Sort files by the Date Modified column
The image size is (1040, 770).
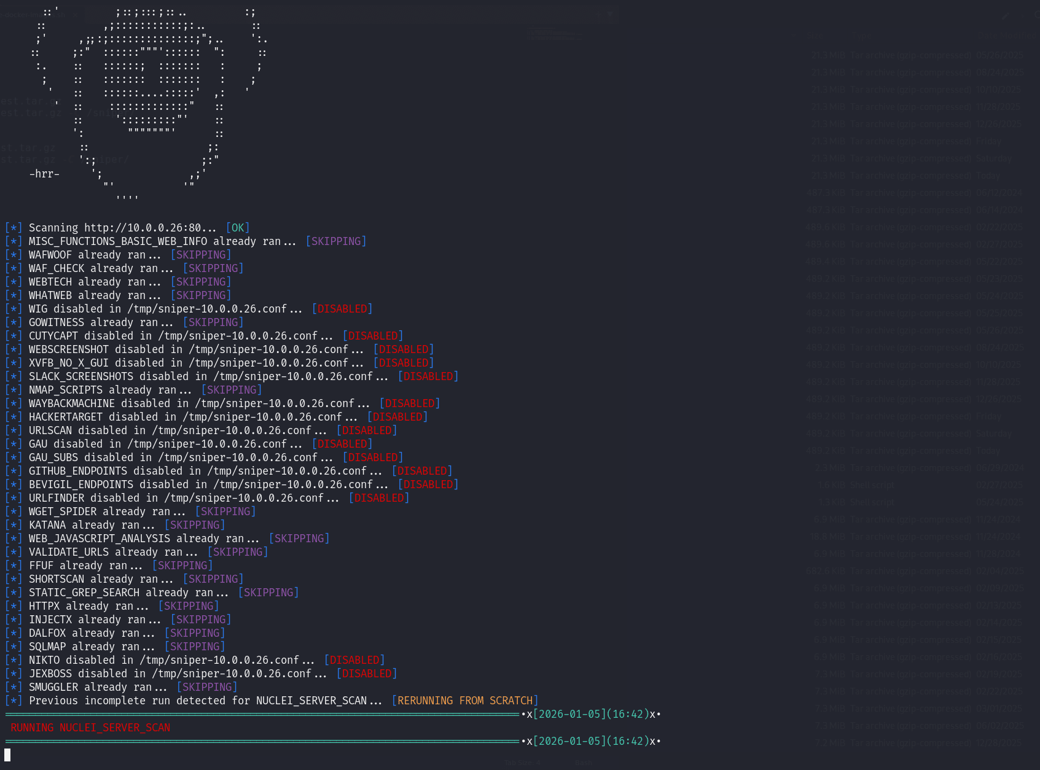[1007, 36]
